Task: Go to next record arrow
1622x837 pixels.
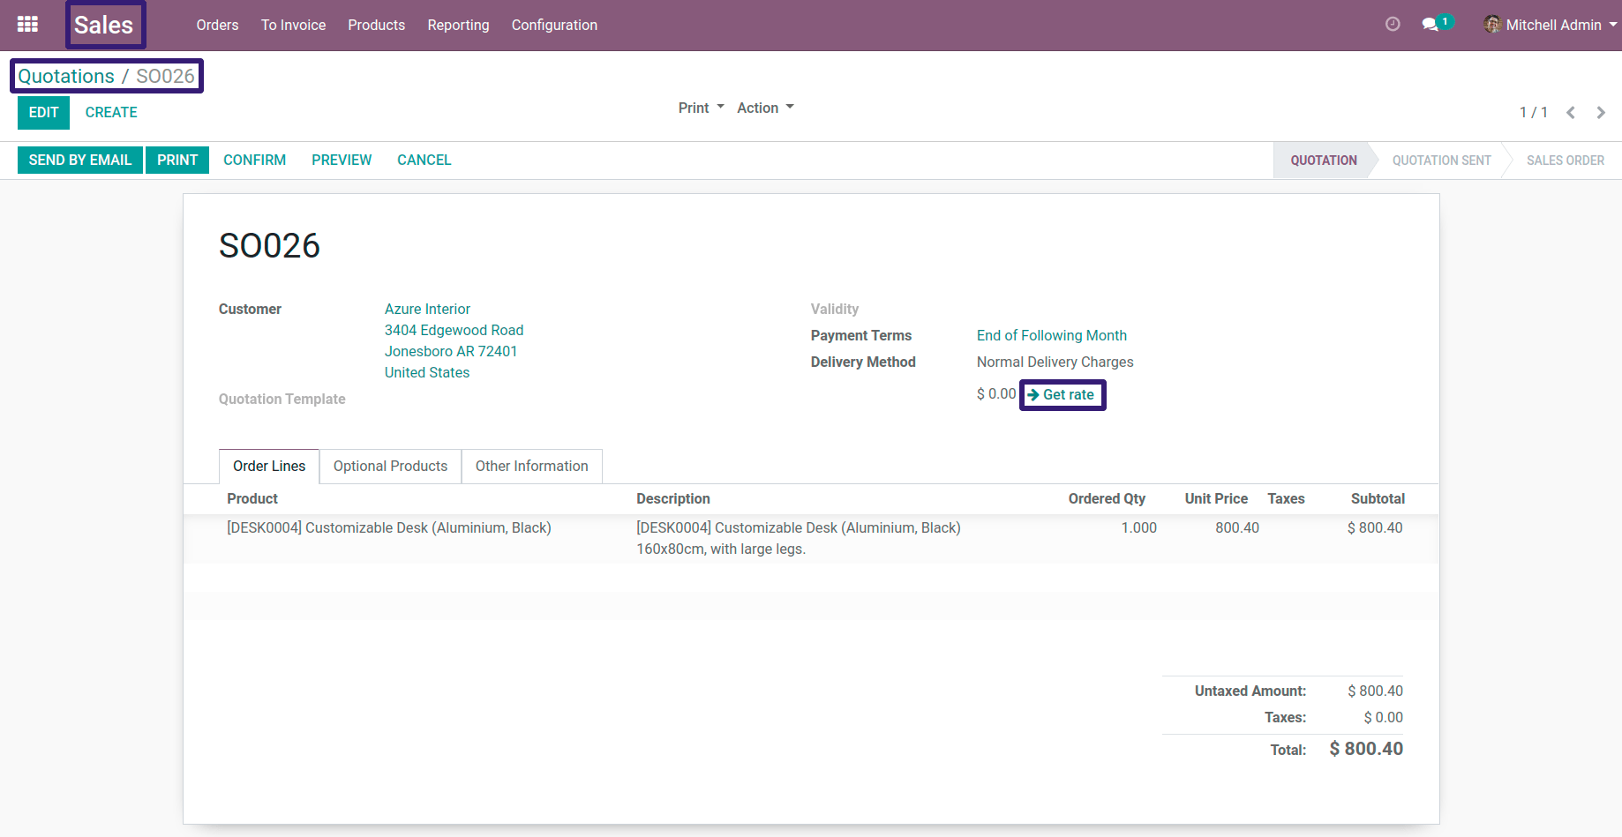Action: pyautogui.click(x=1601, y=113)
